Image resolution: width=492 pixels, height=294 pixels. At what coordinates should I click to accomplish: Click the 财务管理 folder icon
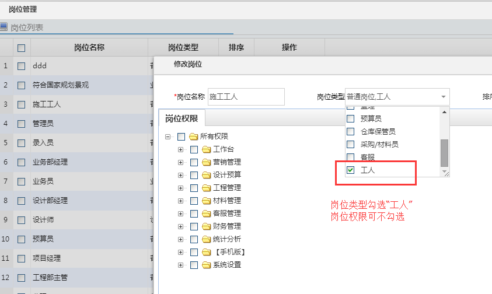point(207,226)
